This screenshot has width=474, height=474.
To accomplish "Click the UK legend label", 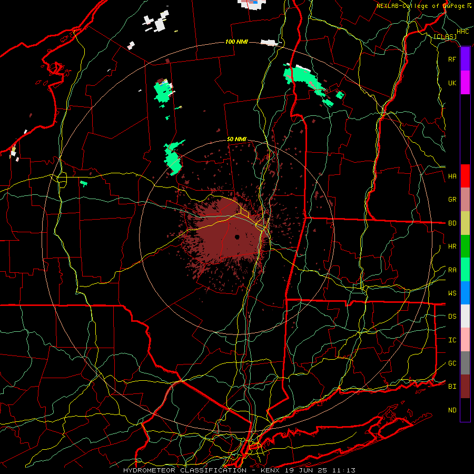I will click(x=452, y=83).
